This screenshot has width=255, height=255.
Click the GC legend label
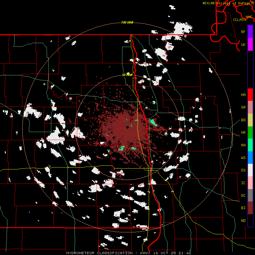coord(243,195)
